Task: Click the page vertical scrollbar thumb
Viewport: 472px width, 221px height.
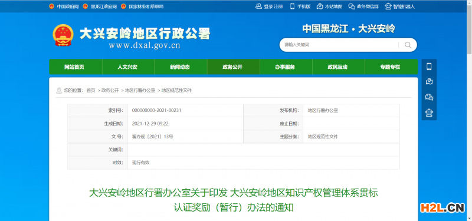Action: tap(469, 28)
